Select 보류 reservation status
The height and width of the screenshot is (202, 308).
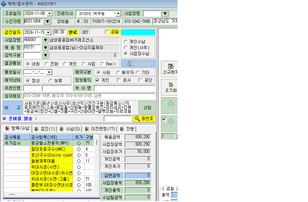[x=50, y=81]
